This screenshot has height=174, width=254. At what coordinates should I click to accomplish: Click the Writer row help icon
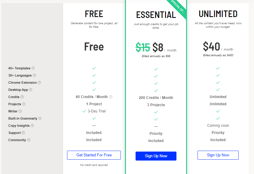20,111
